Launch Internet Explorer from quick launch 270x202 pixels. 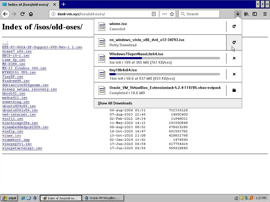point(23,198)
